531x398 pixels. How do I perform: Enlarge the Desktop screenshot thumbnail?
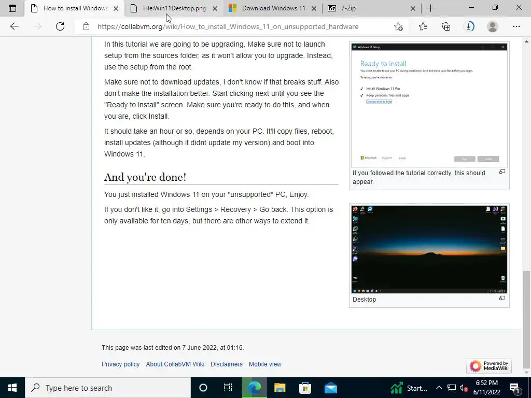[429, 249]
